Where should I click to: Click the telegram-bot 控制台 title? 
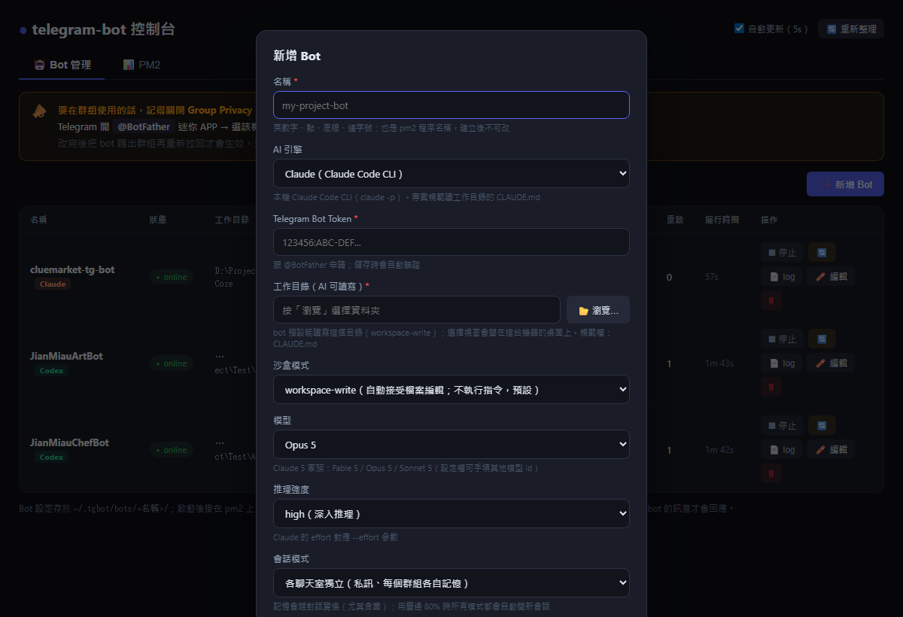(x=103, y=29)
